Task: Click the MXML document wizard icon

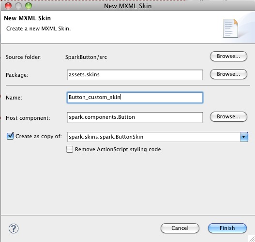Action: pos(231,28)
